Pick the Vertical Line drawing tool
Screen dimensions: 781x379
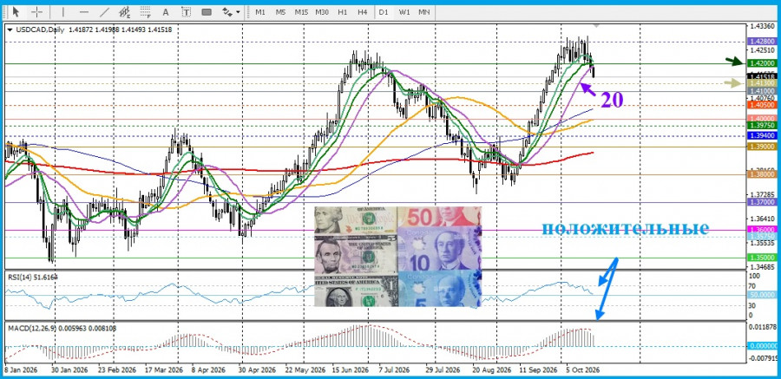tap(63, 11)
